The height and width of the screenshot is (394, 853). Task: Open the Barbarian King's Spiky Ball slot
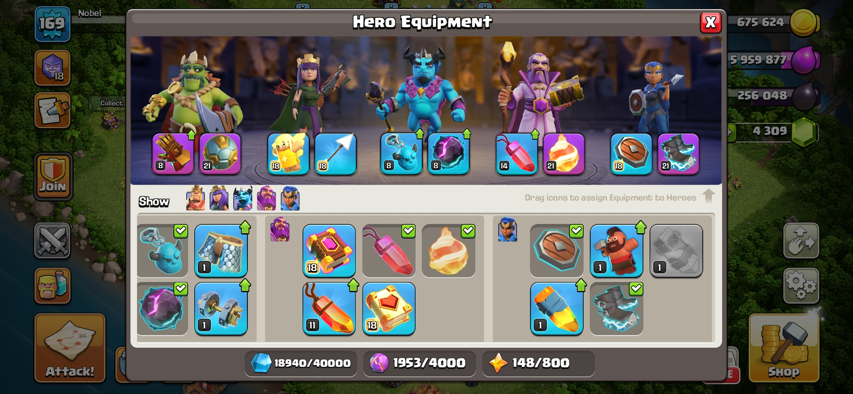pyautogui.click(x=220, y=154)
